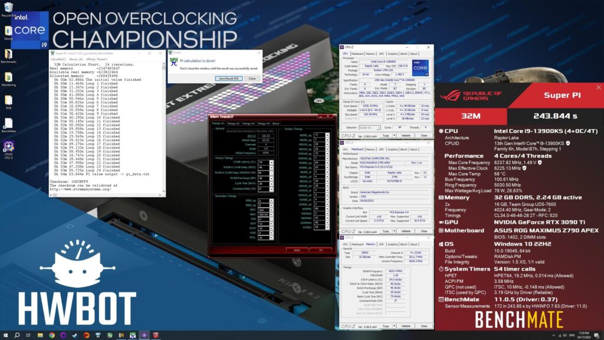The image size is (604, 340).
Task: Click Apply button in Mem TweakIt
Action: click(x=297, y=250)
